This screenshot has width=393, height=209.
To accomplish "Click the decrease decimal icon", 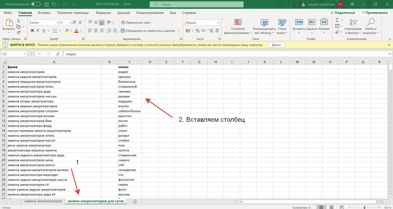I will [x=216, y=31].
